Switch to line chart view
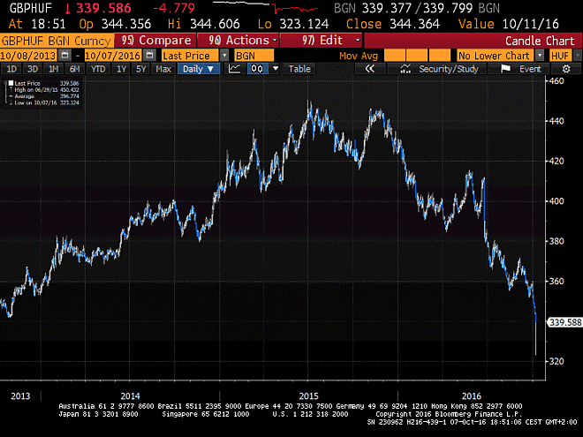This screenshot has height=437, width=583. click(235, 69)
